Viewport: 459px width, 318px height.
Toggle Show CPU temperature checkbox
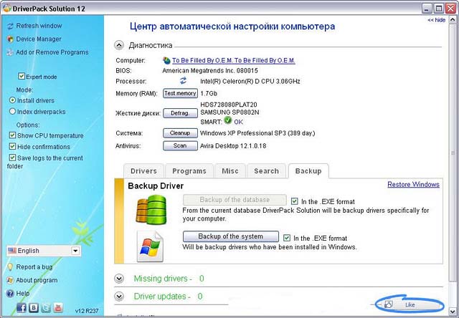12,135
